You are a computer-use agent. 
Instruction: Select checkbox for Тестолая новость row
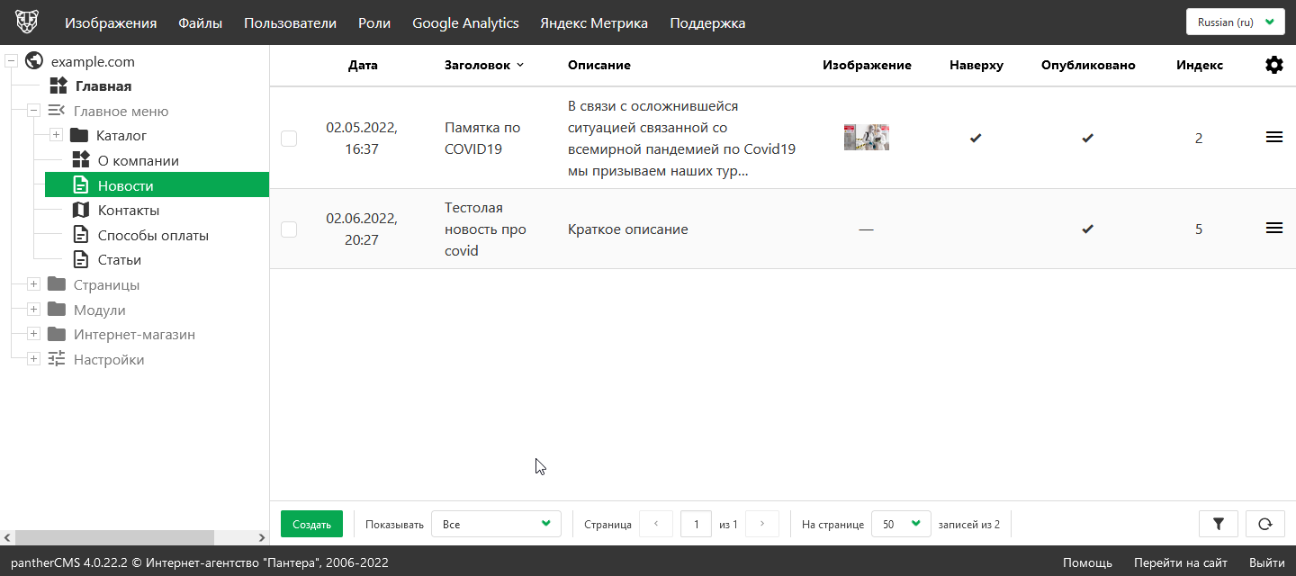pyautogui.click(x=289, y=229)
